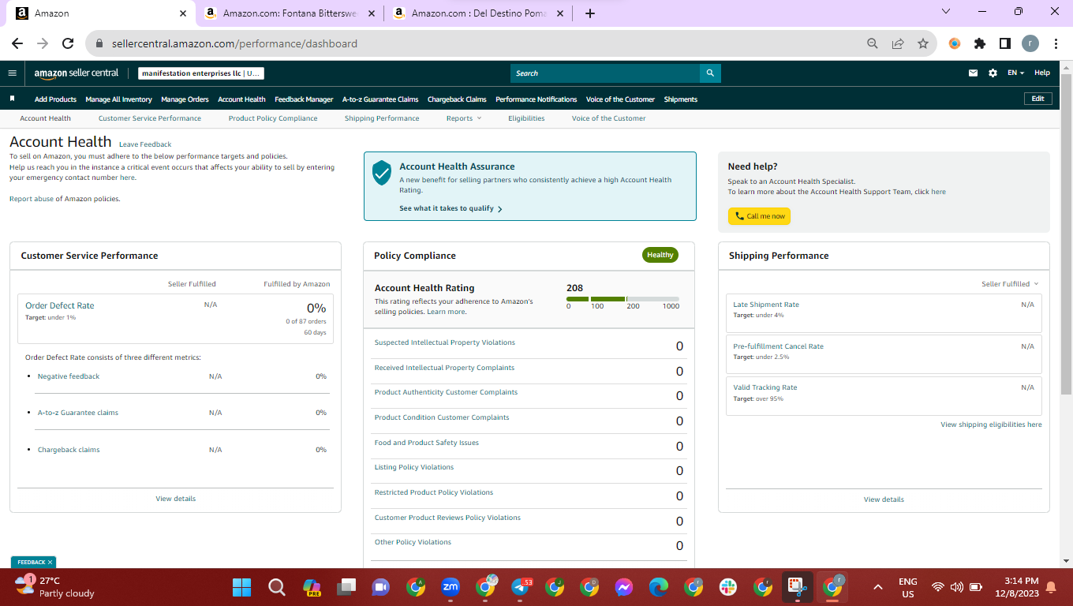1073x606 pixels.
Task: Open the notification bell in system tray
Action: point(1051,587)
